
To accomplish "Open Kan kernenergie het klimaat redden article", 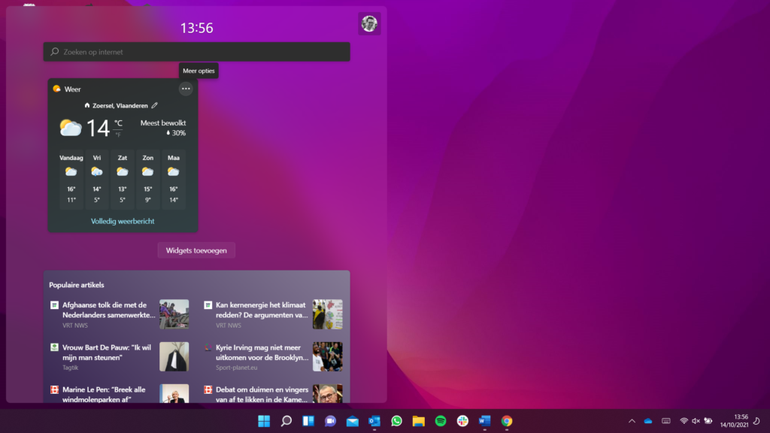I will click(x=262, y=310).
